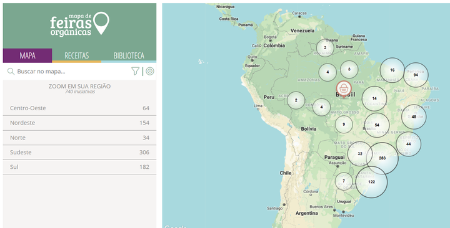This screenshot has height=228, width=450.
Task: Zoom into the Norte region
Action: click(79, 138)
